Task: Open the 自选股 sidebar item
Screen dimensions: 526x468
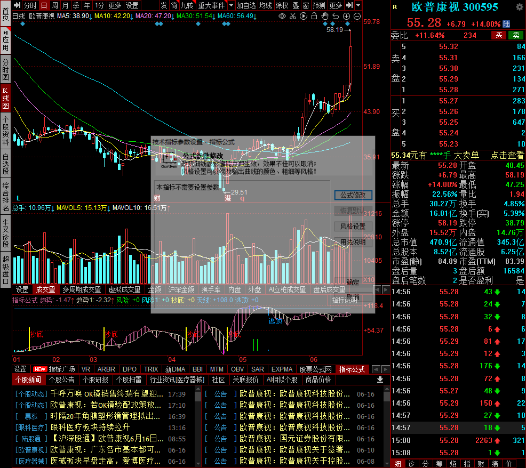Action: [5, 164]
